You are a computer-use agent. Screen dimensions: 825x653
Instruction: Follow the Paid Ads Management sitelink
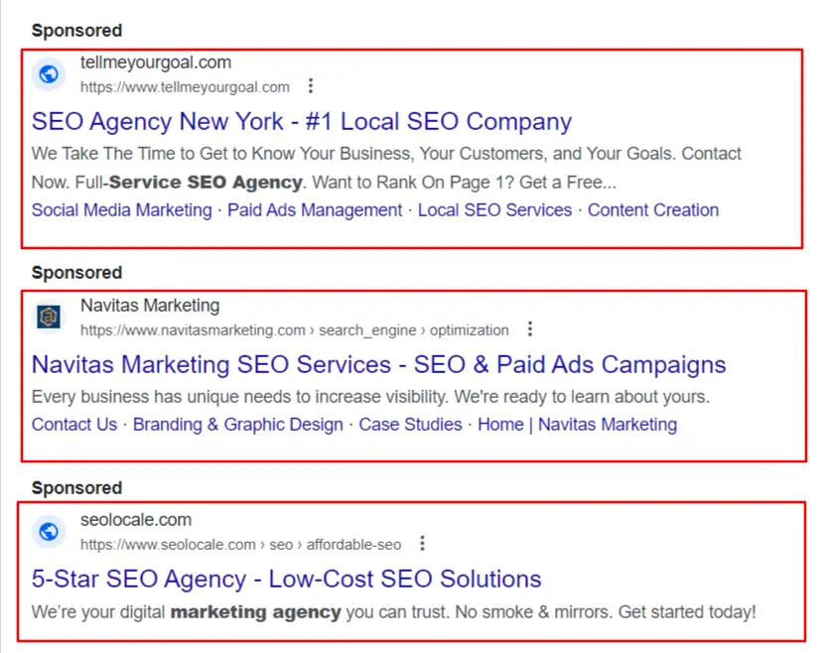click(315, 209)
